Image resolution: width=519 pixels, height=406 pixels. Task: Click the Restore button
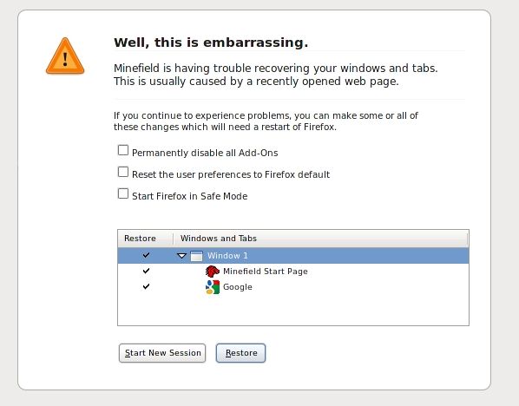(241, 353)
